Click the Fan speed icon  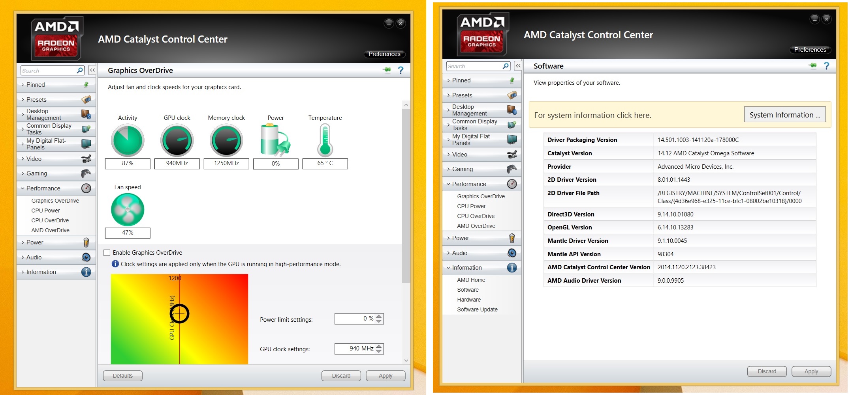pyautogui.click(x=128, y=210)
